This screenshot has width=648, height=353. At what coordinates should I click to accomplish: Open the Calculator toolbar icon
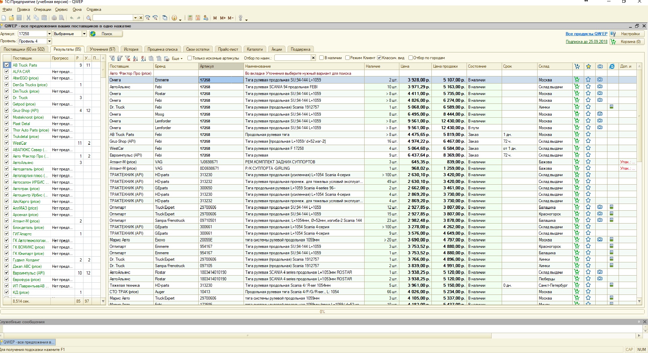(190, 18)
